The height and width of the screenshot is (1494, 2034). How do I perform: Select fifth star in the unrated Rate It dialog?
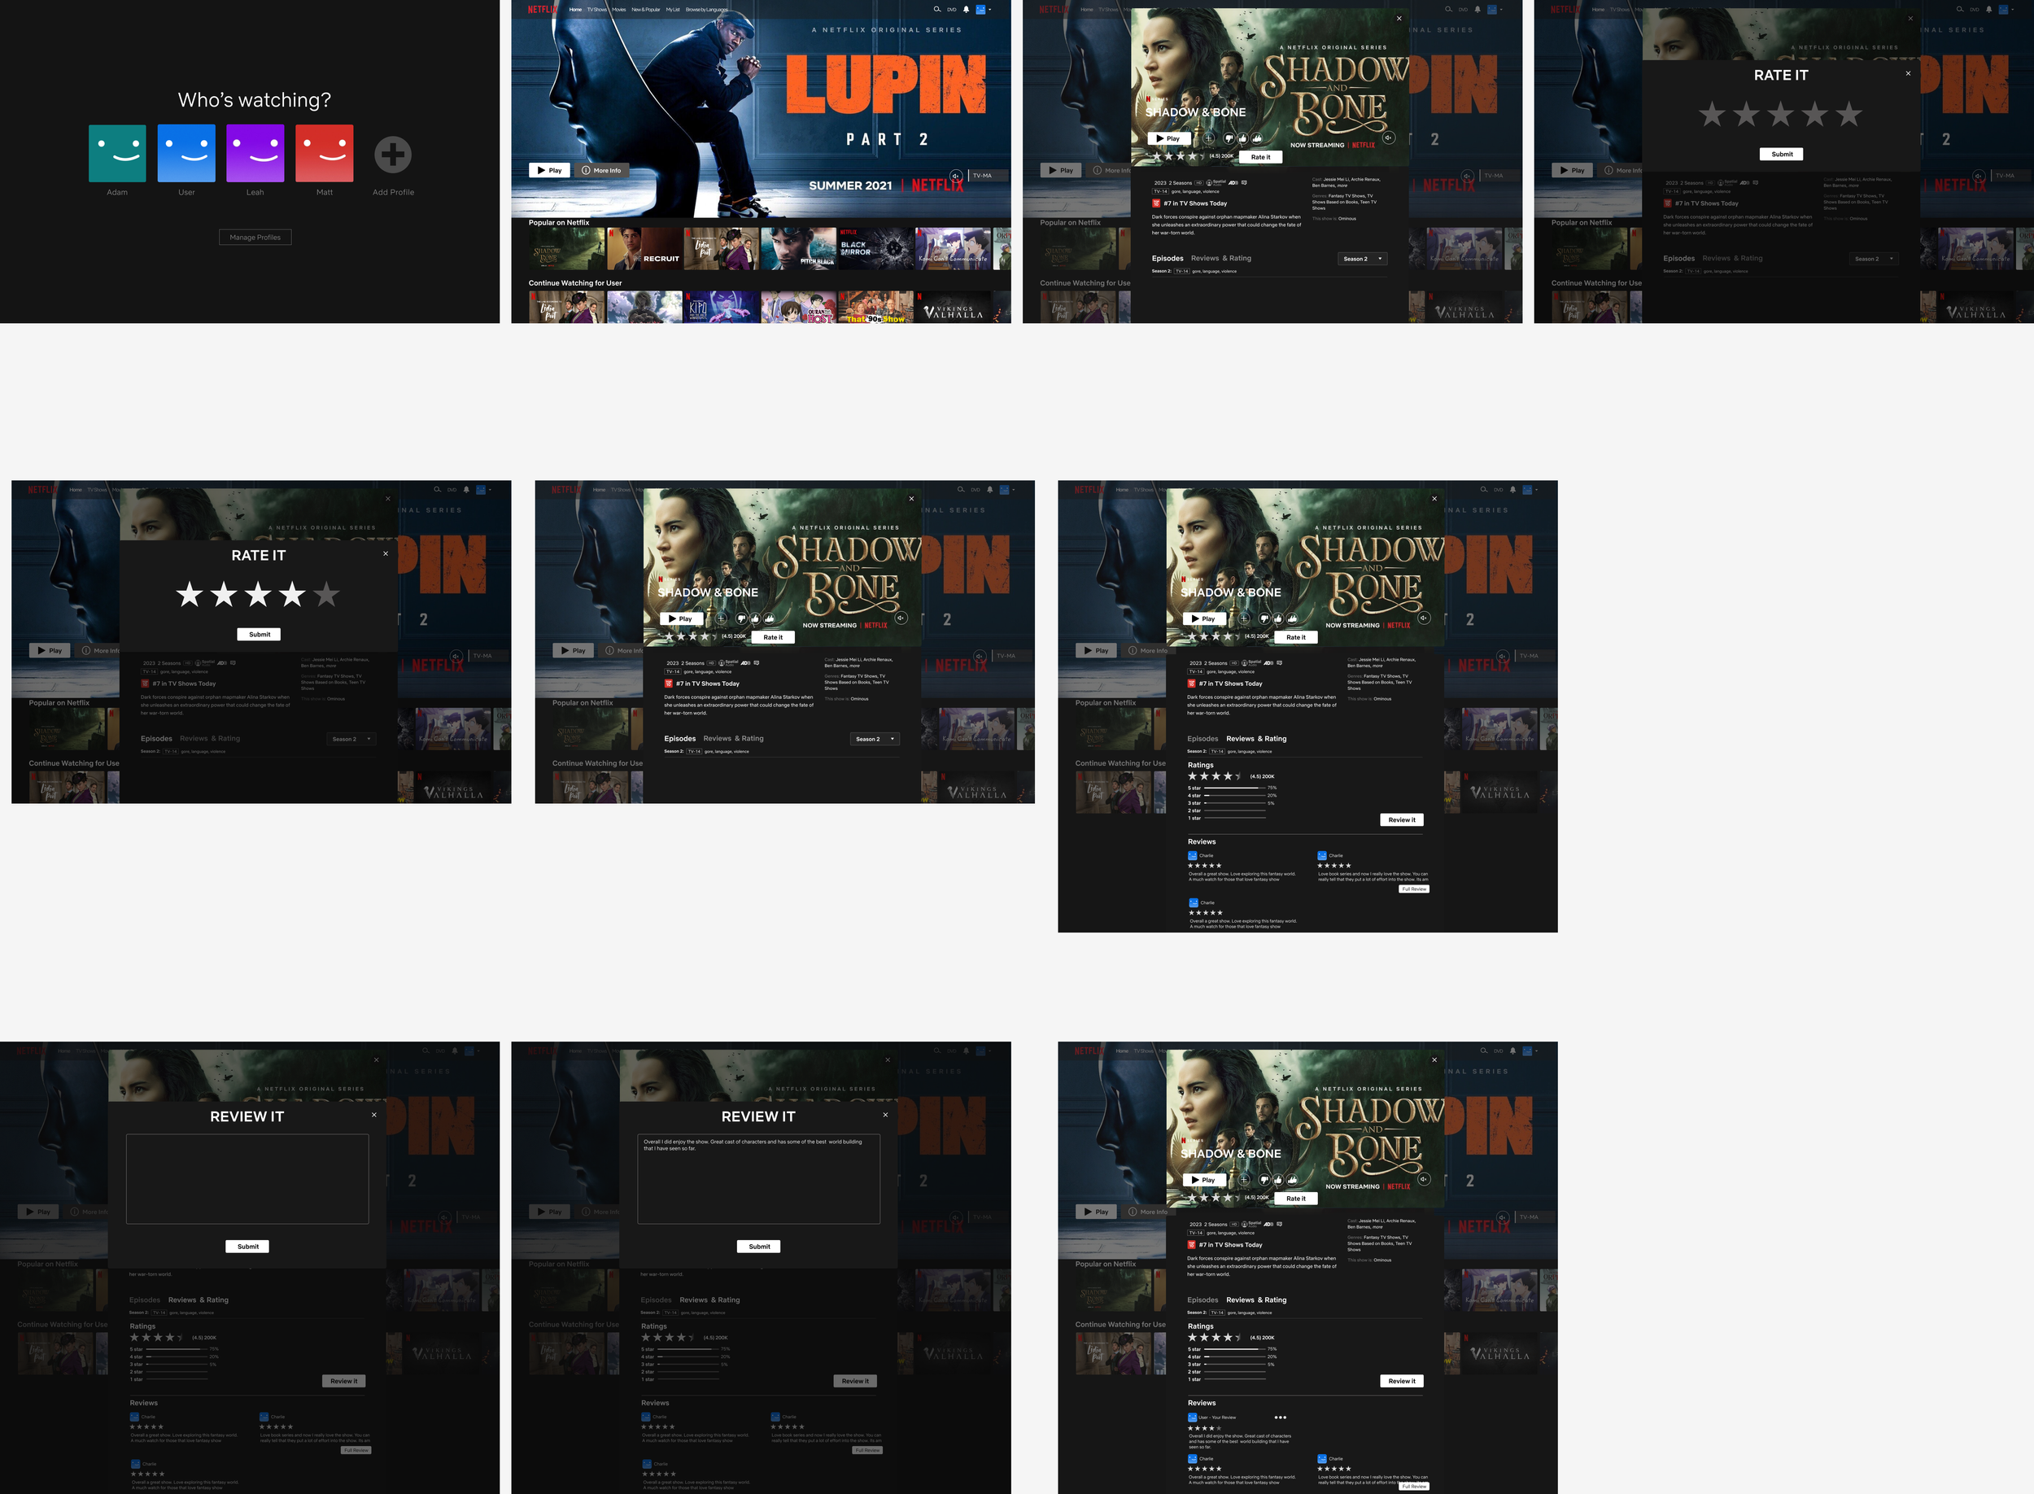coord(1849,114)
